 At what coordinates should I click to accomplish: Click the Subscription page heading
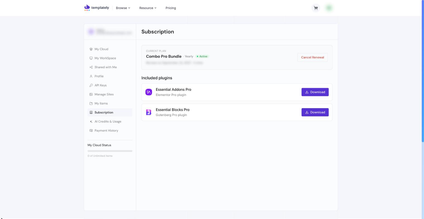tap(158, 32)
